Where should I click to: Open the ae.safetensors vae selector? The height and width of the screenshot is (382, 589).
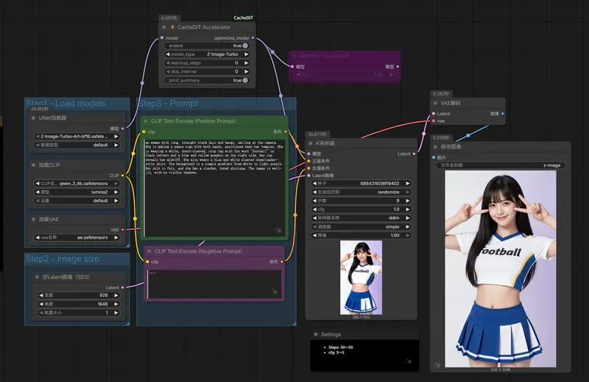point(77,237)
